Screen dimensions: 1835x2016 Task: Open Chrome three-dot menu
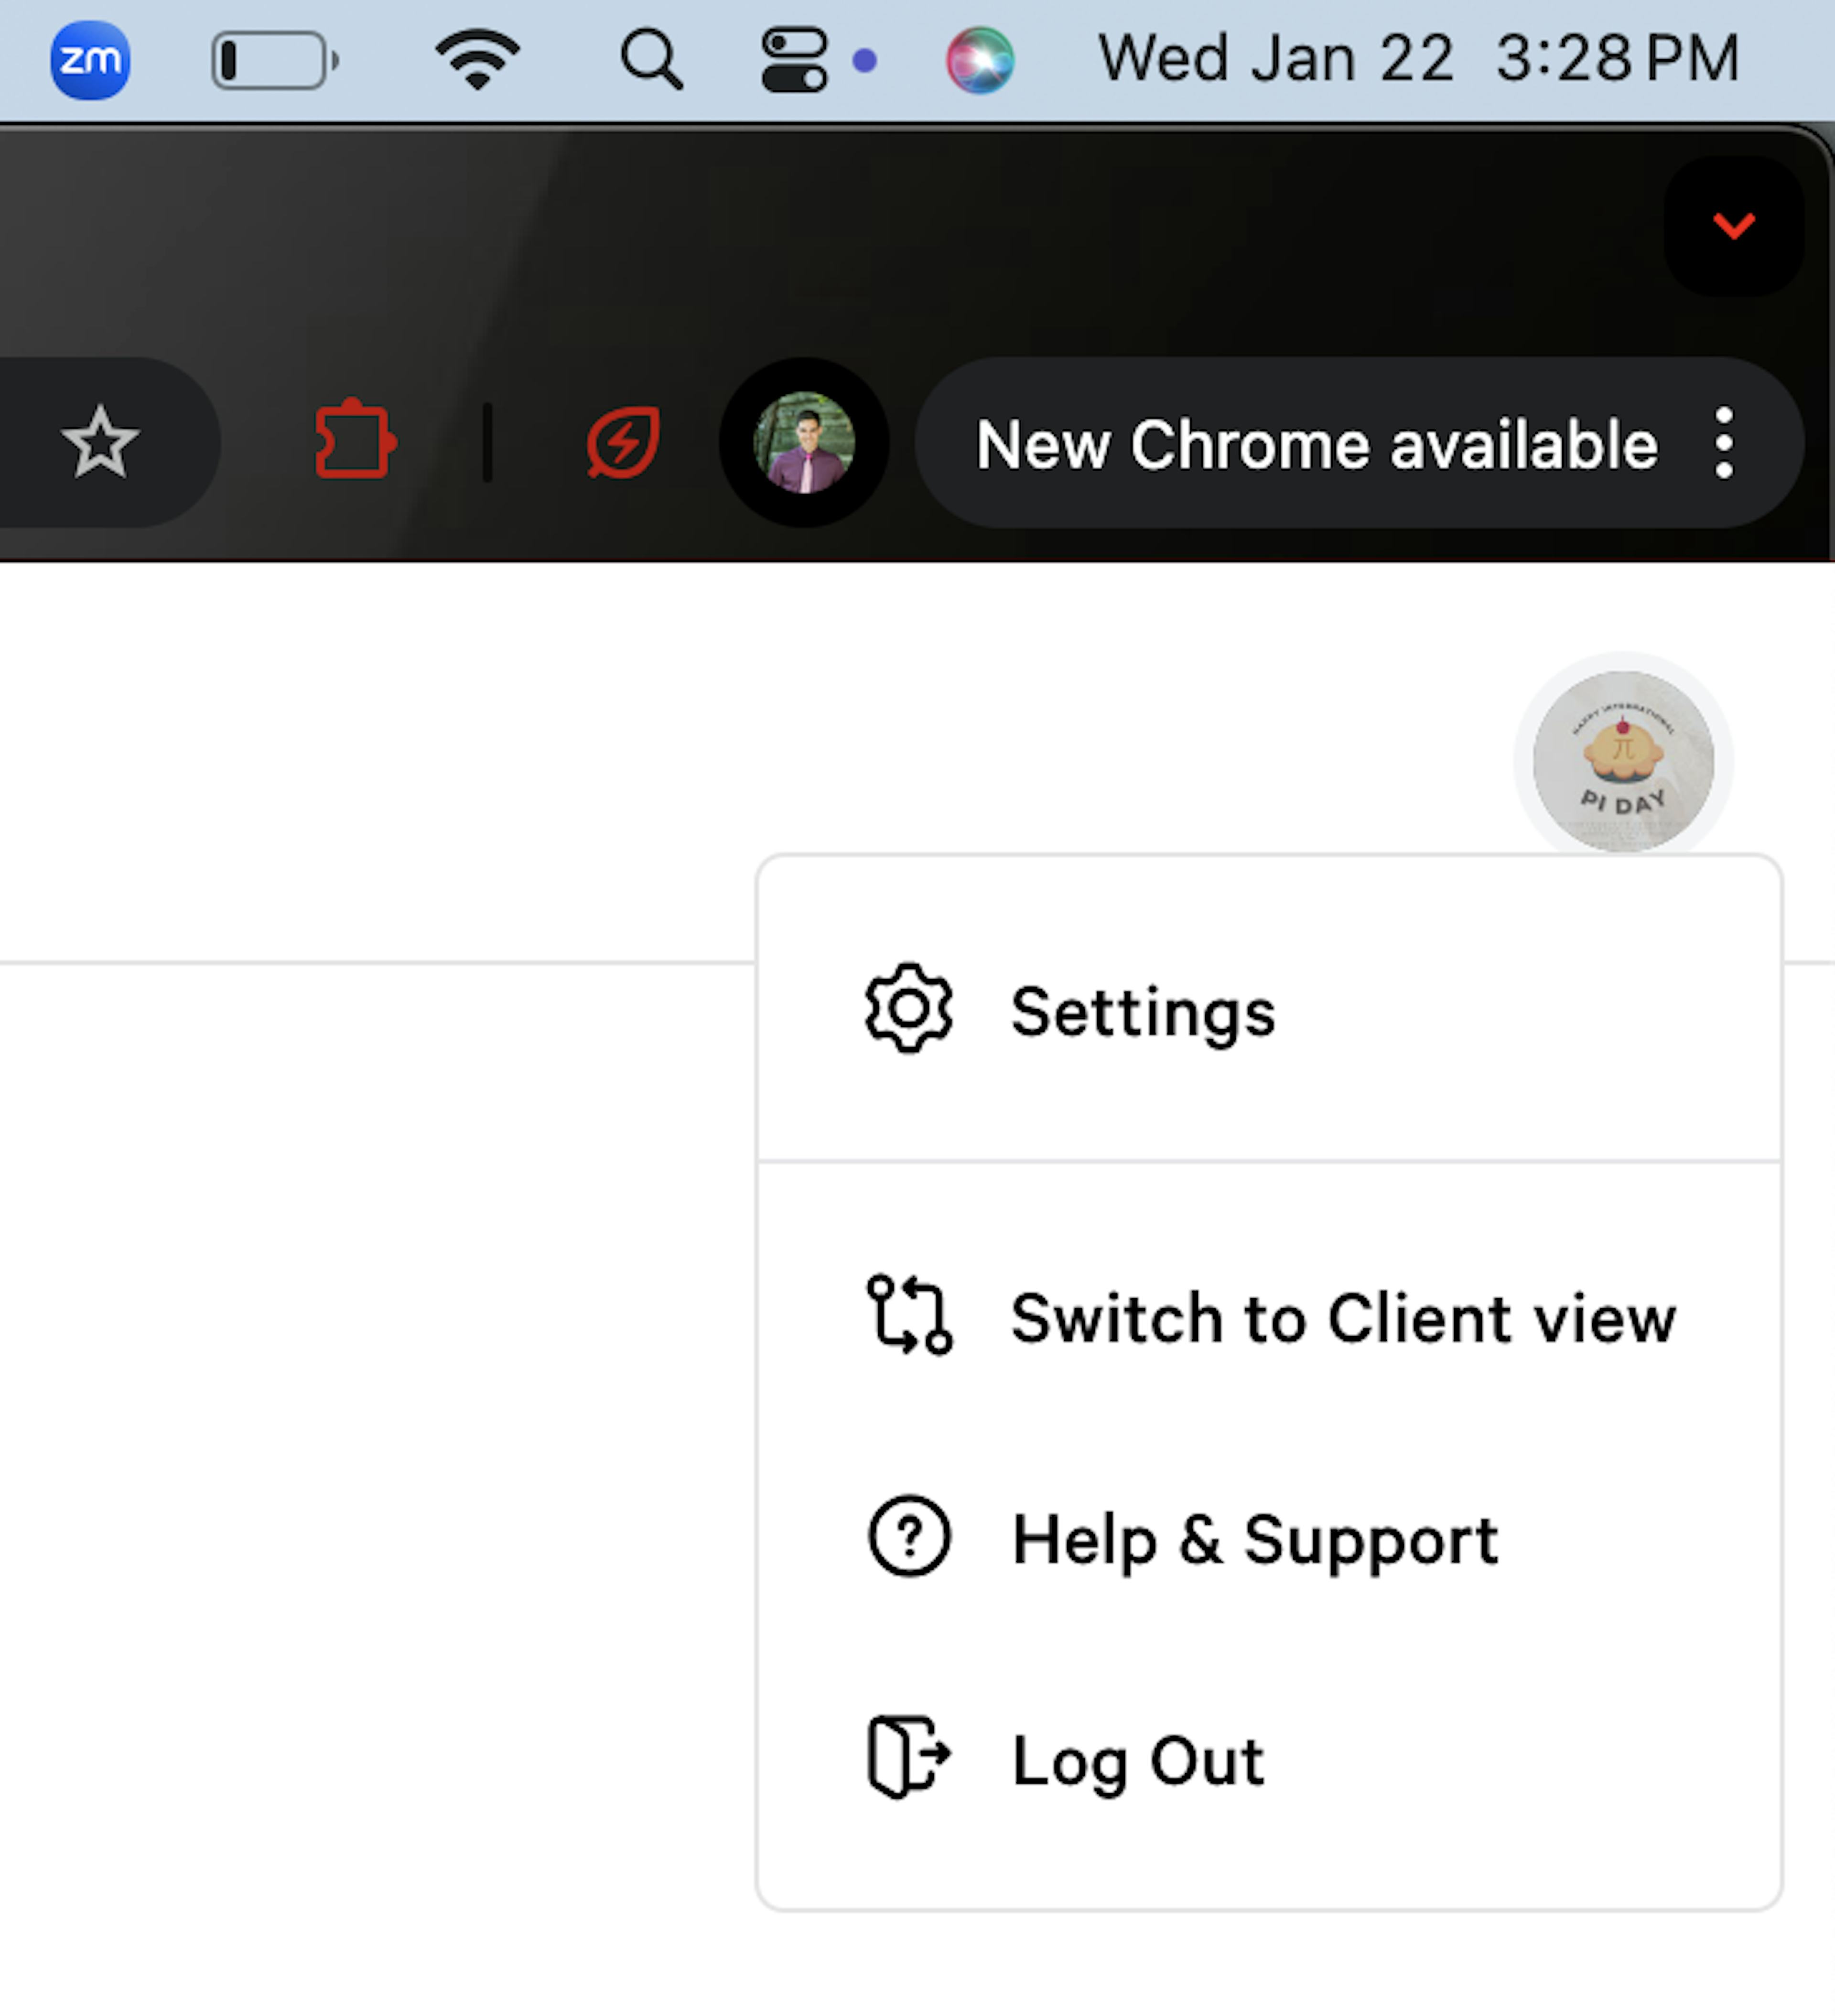tap(1723, 442)
